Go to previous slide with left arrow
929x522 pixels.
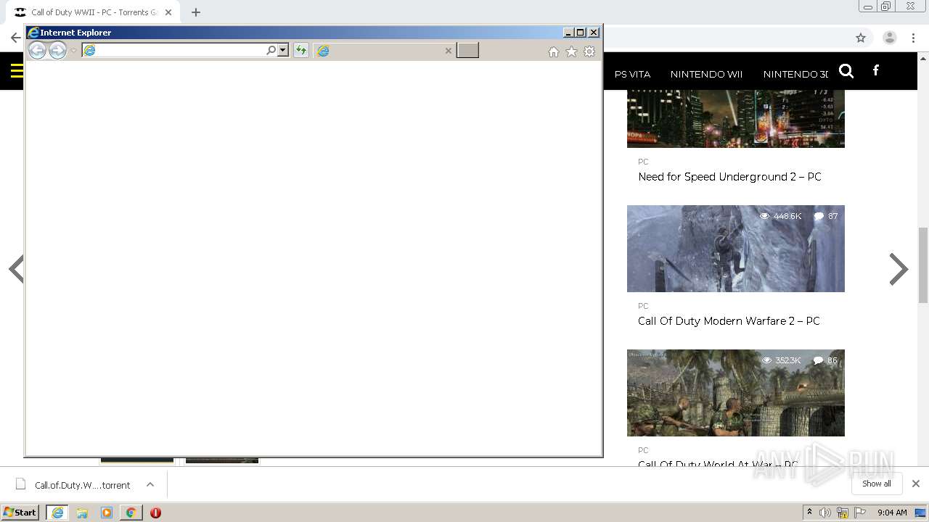(16, 269)
